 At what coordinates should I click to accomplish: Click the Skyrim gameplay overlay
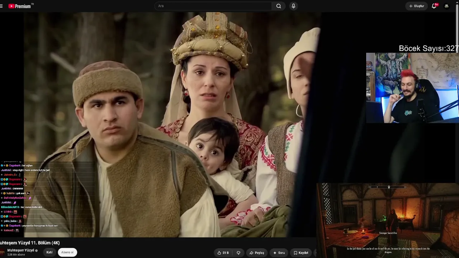pos(388,220)
